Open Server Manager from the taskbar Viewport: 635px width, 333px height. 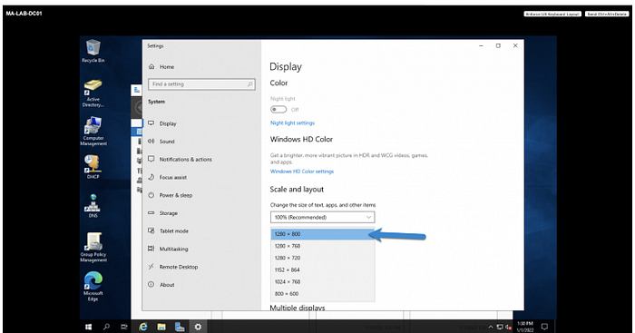click(x=180, y=327)
